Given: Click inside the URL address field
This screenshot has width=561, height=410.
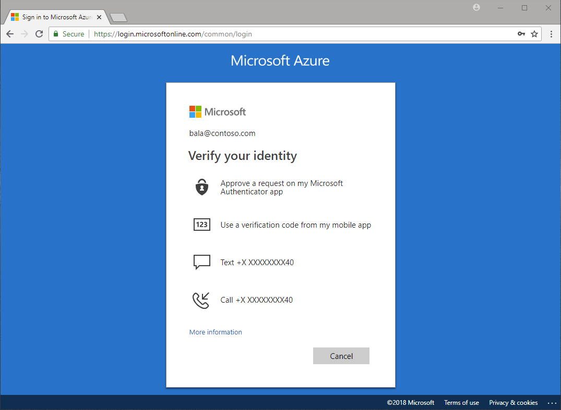Looking at the screenshot, I should point(209,33).
